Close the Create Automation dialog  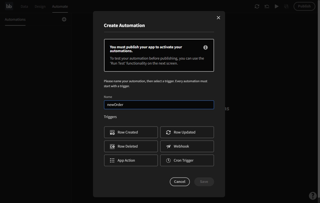[218, 18]
